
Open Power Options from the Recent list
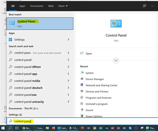(x=94, y=116)
